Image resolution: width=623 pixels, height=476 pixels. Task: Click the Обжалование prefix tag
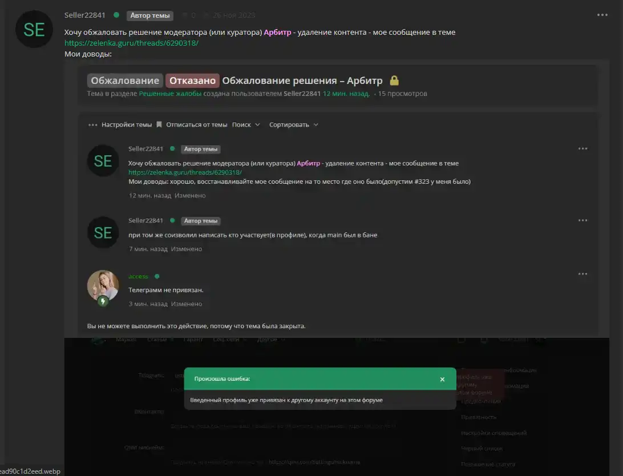125,80
